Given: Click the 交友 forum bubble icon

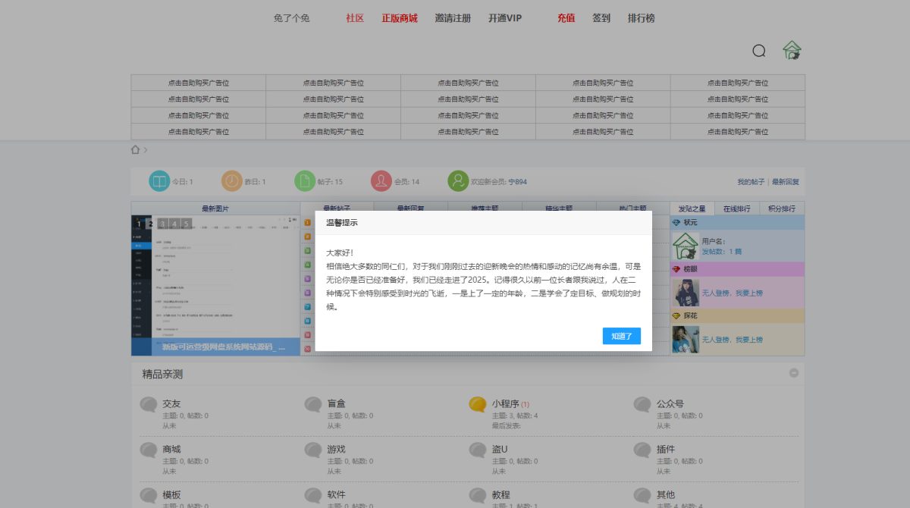Looking at the screenshot, I should pyautogui.click(x=149, y=405).
